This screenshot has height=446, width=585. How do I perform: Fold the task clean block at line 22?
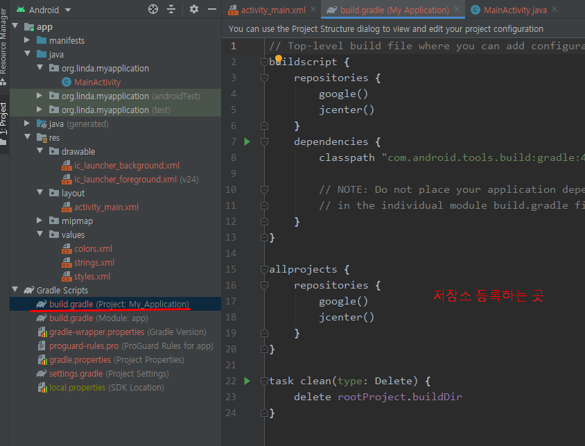pos(264,381)
